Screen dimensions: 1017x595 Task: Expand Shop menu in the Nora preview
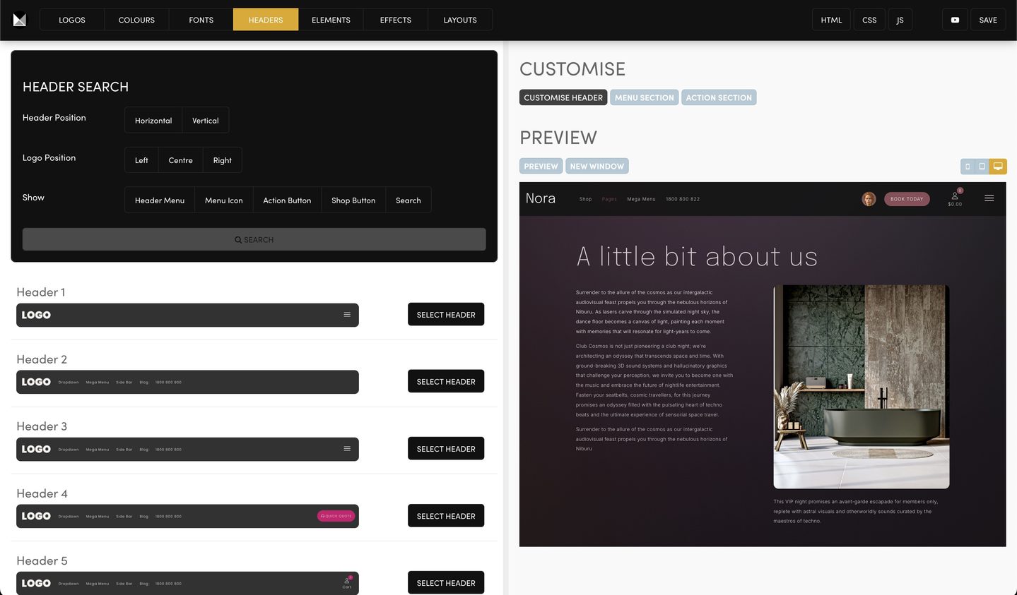point(585,199)
